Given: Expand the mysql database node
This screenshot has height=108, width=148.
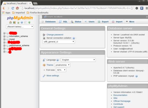Looking at the screenshot, I should [4, 39].
